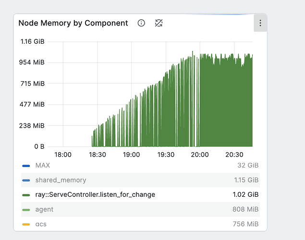Click the 32 GiB legend value

249,166
